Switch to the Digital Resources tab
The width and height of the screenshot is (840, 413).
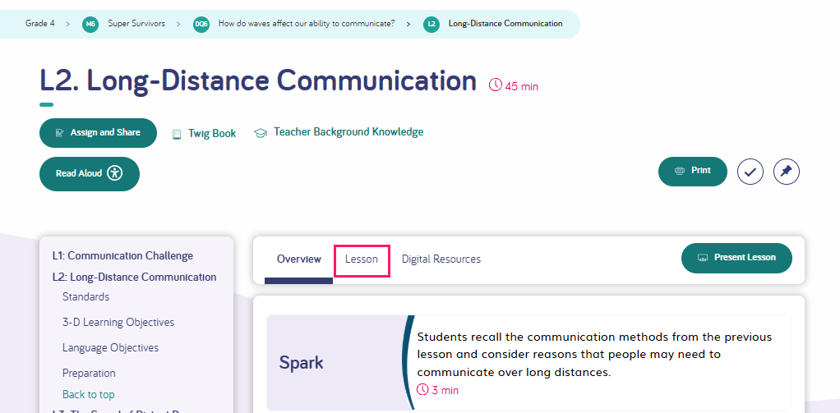coord(441,259)
